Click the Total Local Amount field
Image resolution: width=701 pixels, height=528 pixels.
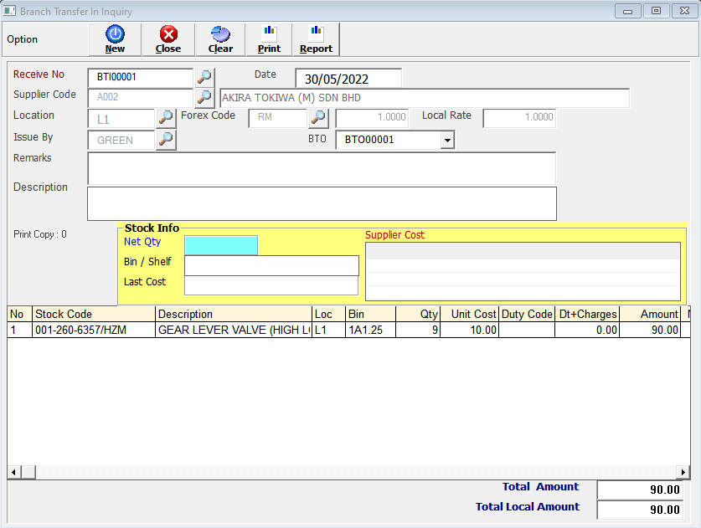point(640,510)
